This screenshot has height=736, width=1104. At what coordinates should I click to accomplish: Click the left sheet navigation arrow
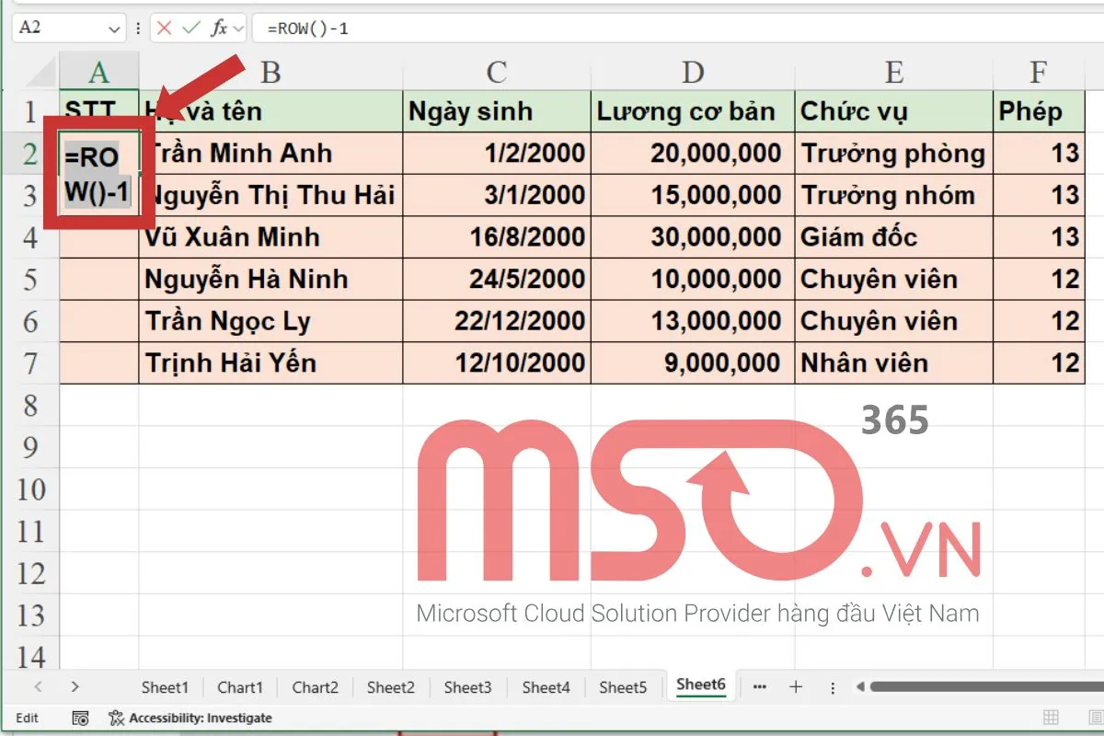(x=38, y=686)
